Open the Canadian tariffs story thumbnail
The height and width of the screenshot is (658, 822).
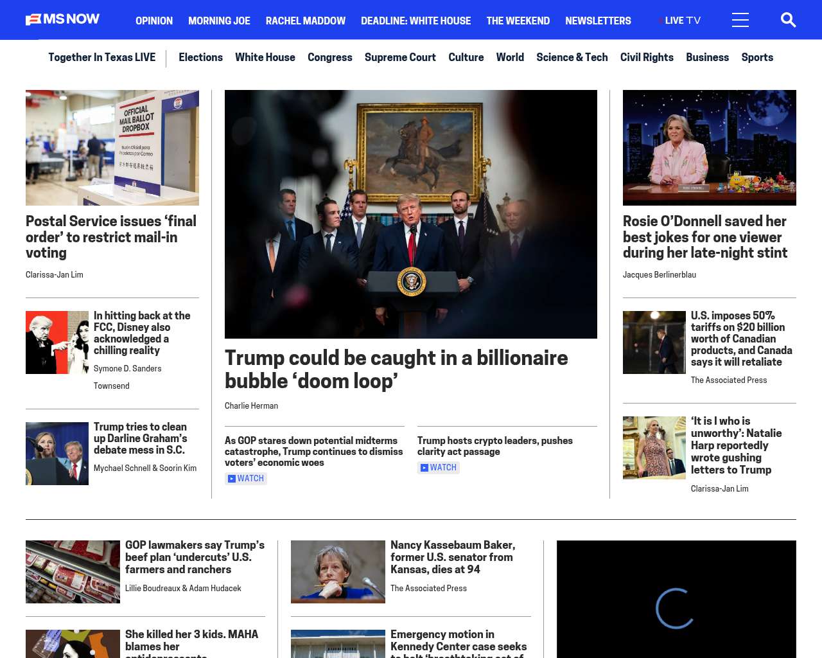point(654,342)
